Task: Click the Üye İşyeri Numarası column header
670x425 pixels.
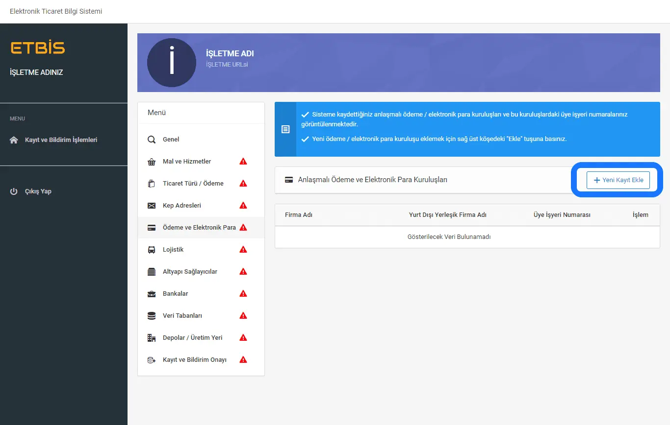Action: 562,215
